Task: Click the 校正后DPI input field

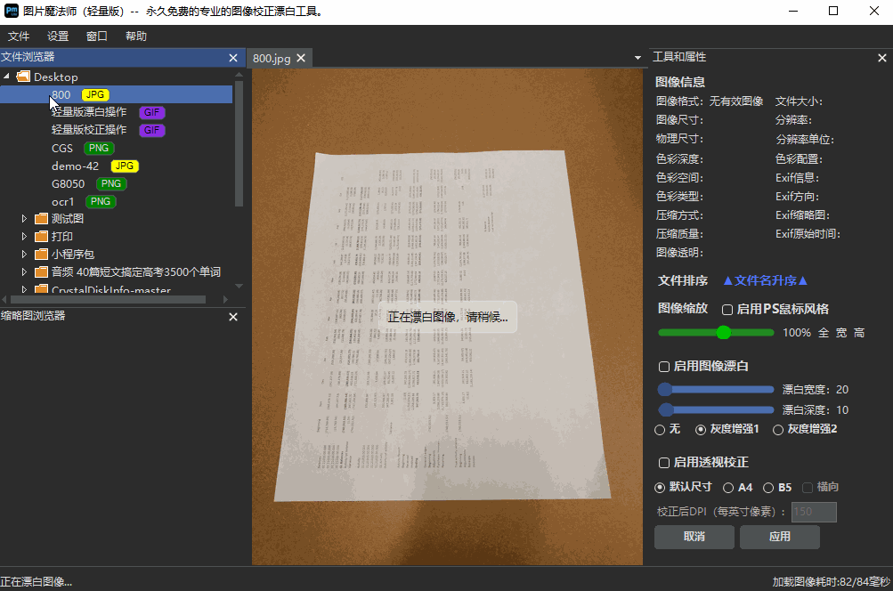Action: tap(813, 511)
